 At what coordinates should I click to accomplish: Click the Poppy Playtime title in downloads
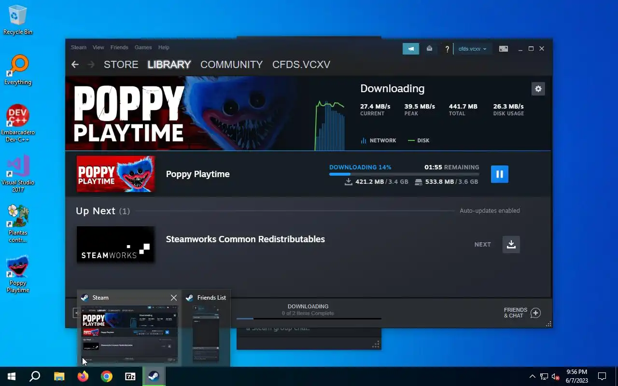click(x=198, y=174)
